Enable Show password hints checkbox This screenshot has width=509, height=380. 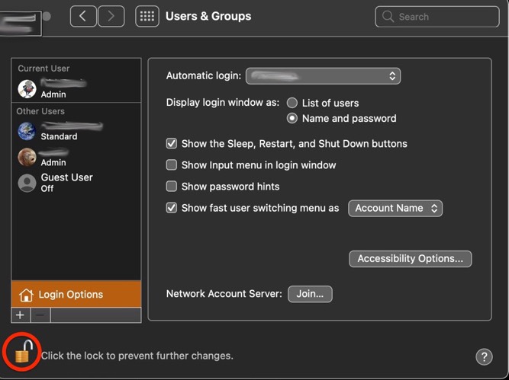point(172,186)
